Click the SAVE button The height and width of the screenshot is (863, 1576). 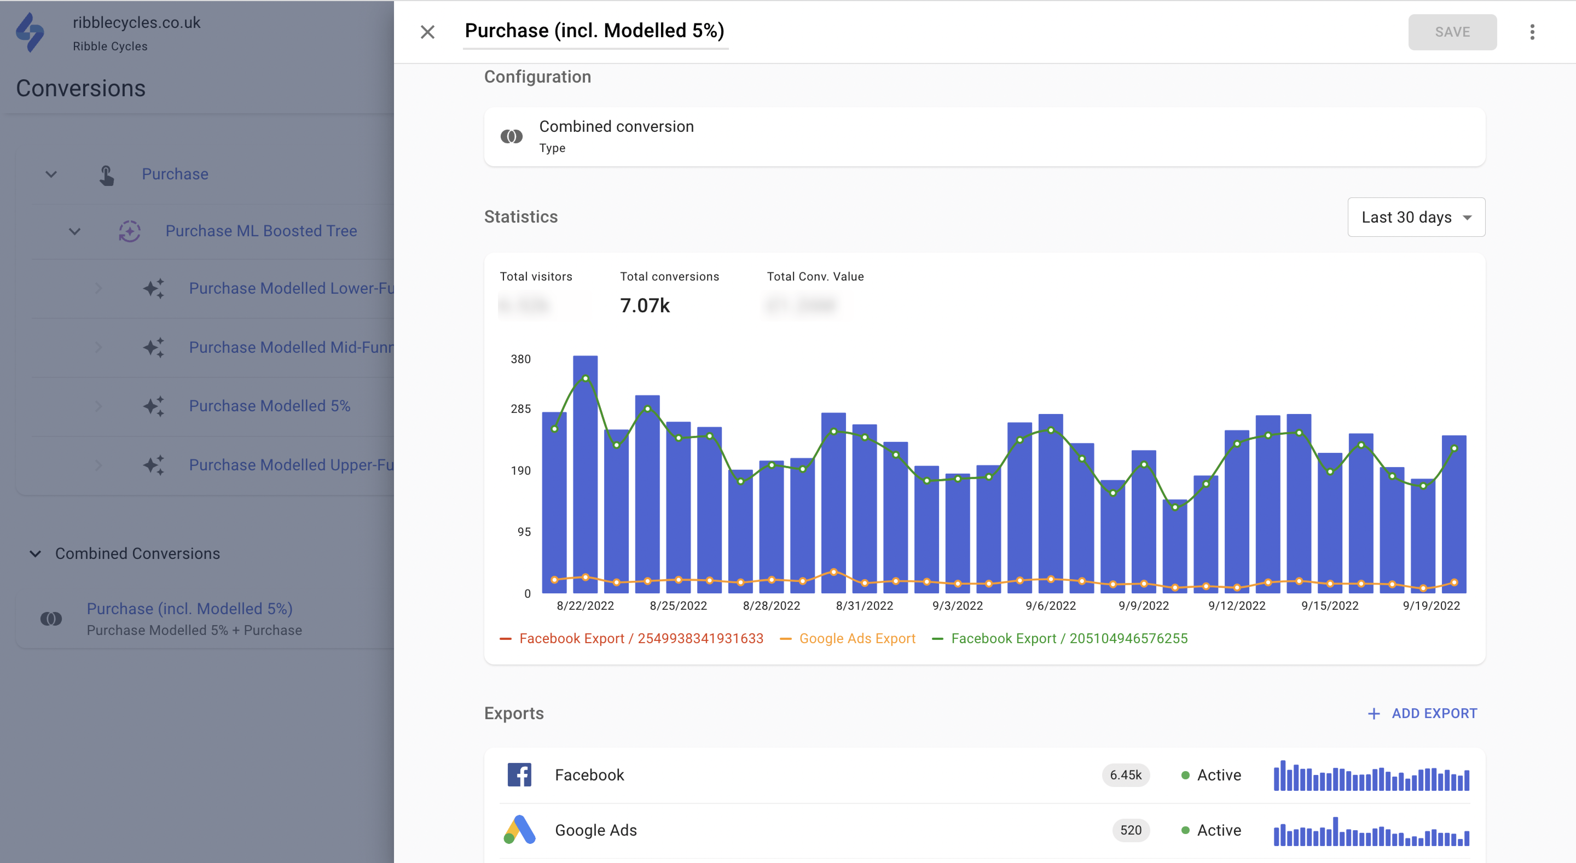tap(1452, 32)
